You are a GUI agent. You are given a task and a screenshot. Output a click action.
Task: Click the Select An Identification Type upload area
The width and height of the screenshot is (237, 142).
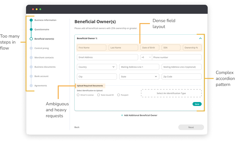click(171, 93)
